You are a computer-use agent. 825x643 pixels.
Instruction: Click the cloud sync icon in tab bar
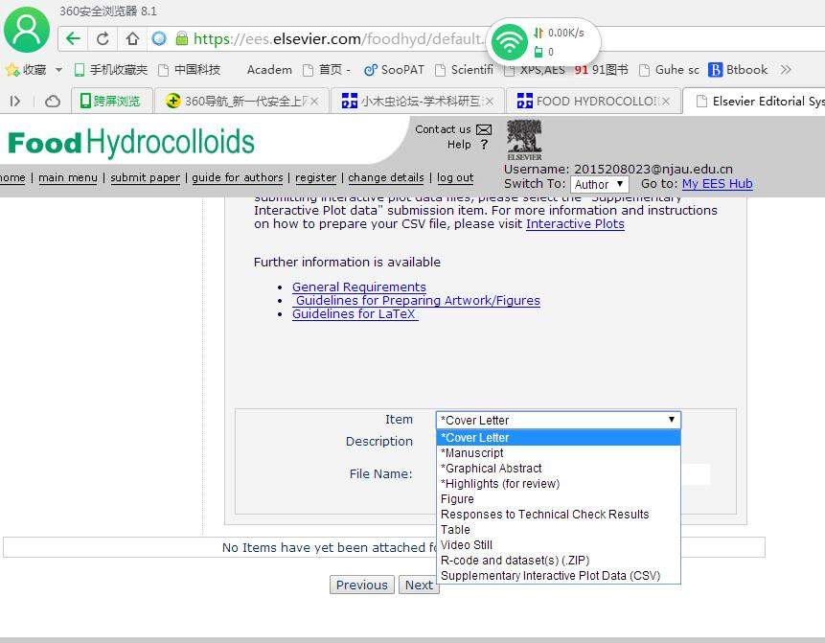52,101
